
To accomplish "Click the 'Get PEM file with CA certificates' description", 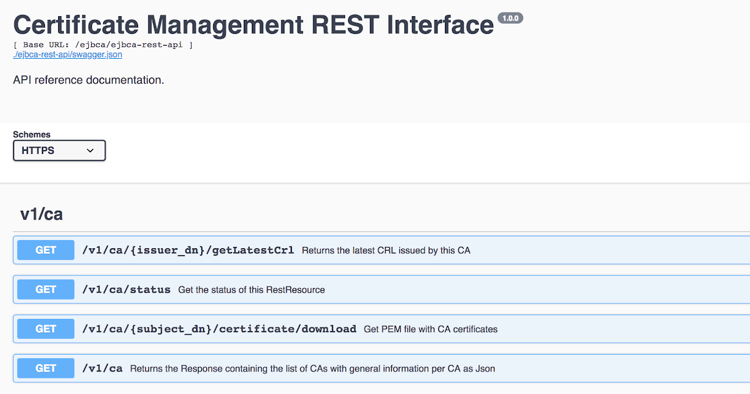I will click(x=431, y=329).
